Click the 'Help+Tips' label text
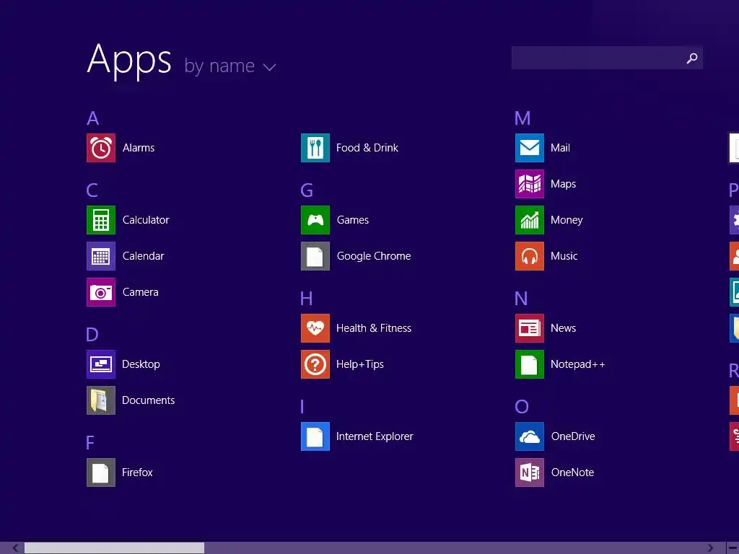Image resolution: width=739 pixels, height=554 pixels. pyautogui.click(x=360, y=364)
